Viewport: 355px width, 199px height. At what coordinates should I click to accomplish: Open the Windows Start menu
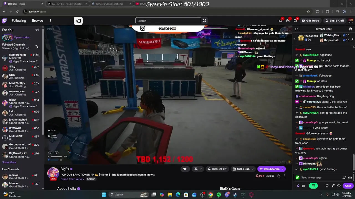[104, 195]
